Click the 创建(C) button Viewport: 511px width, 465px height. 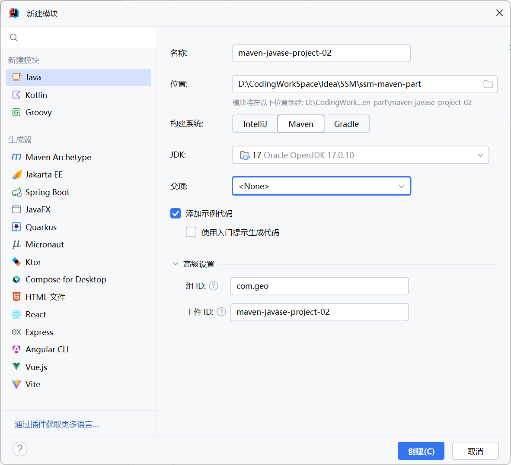pyautogui.click(x=421, y=451)
